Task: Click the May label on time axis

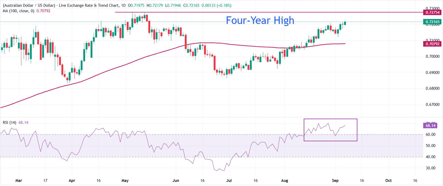Action: tap(125, 181)
